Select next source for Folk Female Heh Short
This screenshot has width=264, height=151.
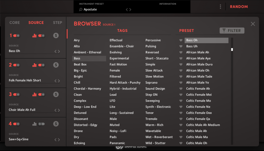coord(59,81)
